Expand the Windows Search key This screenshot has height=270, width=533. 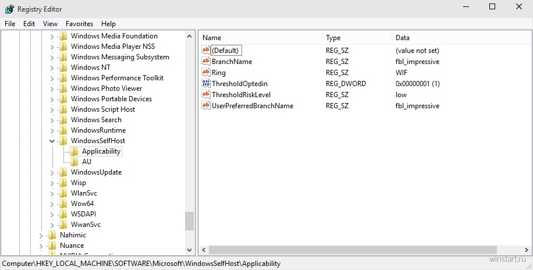pyautogui.click(x=52, y=120)
